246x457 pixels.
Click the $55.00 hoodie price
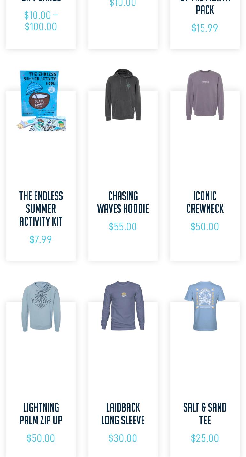(123, 227)
